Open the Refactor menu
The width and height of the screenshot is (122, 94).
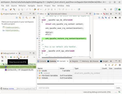(x=22, y=6)
